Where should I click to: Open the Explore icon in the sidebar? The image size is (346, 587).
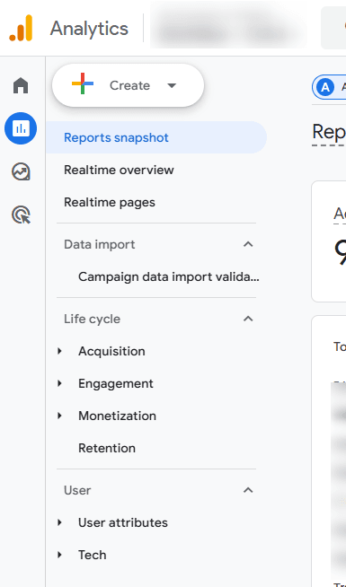coord(21,171)
